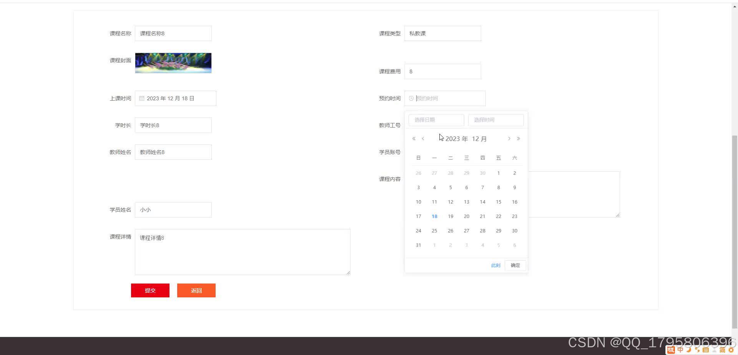
Task: Click the IME punctuation icon
Action: 697,350
